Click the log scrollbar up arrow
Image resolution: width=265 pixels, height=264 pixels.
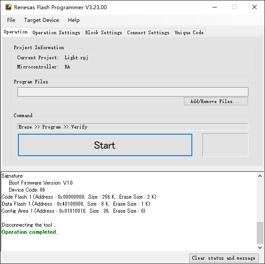(260, 176)
